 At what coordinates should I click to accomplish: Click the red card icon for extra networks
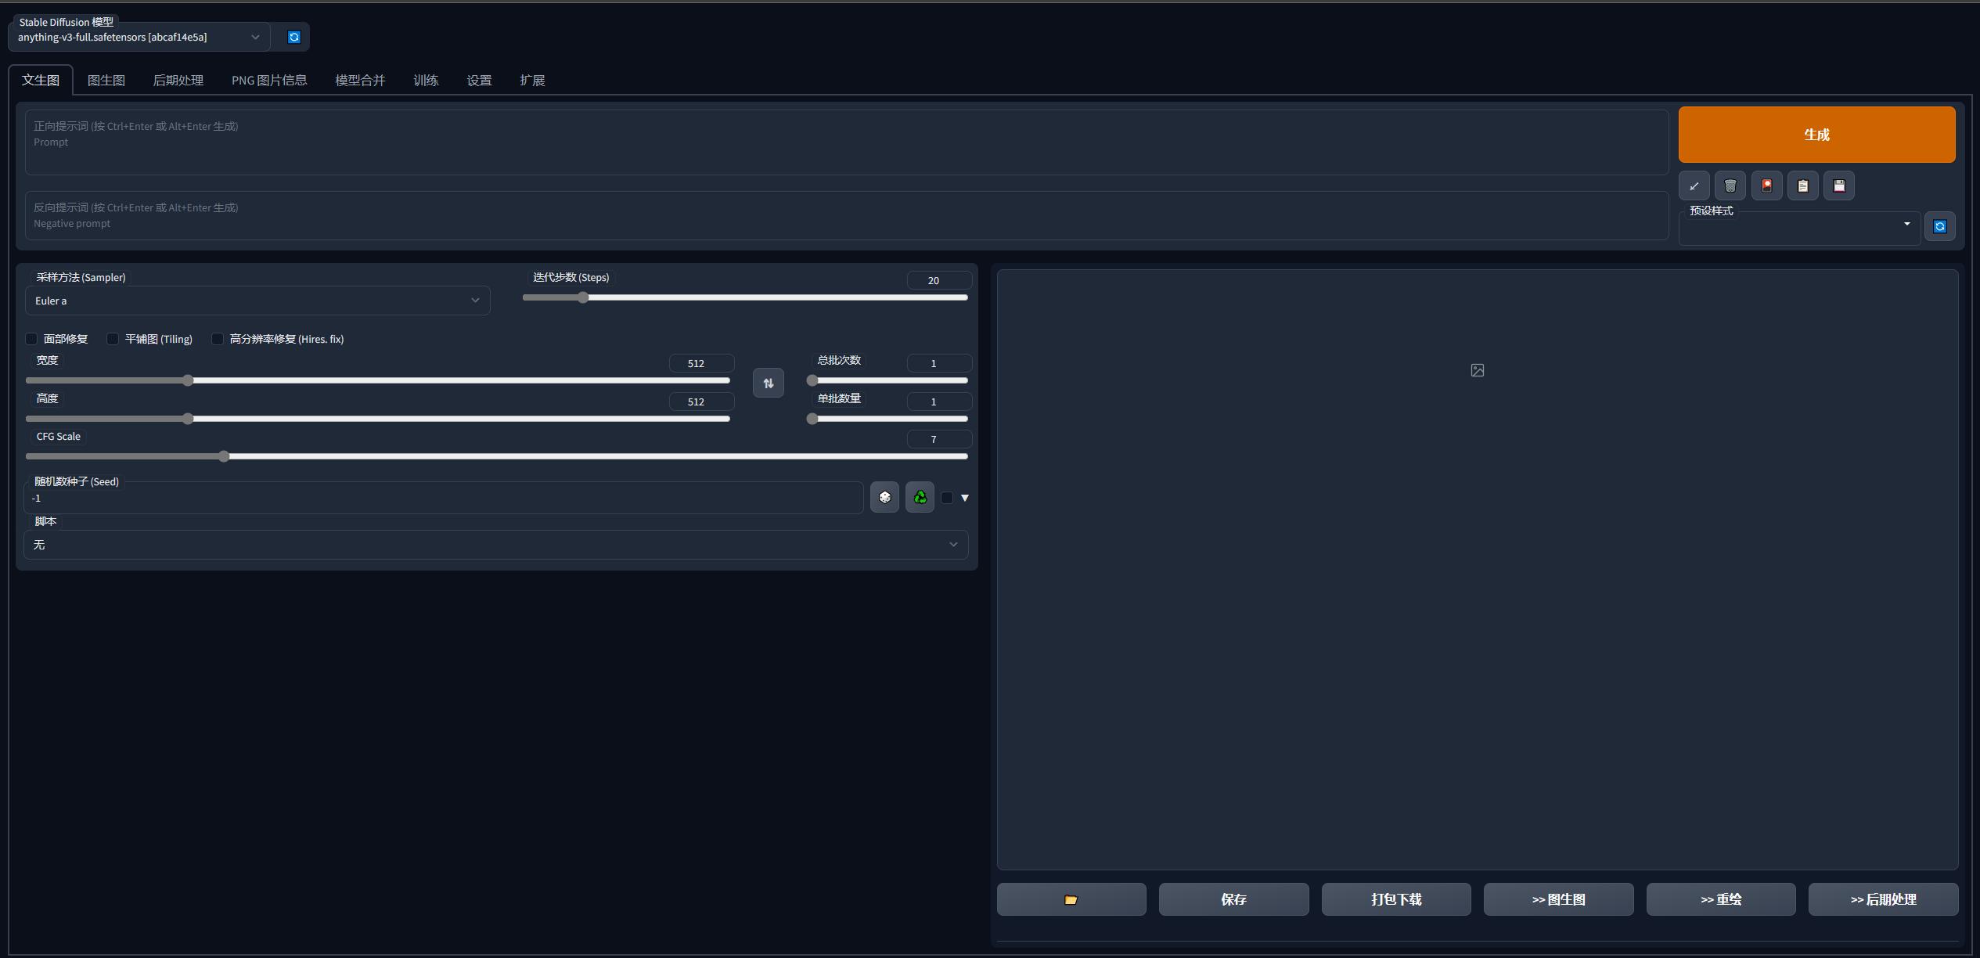[1766, 185]
